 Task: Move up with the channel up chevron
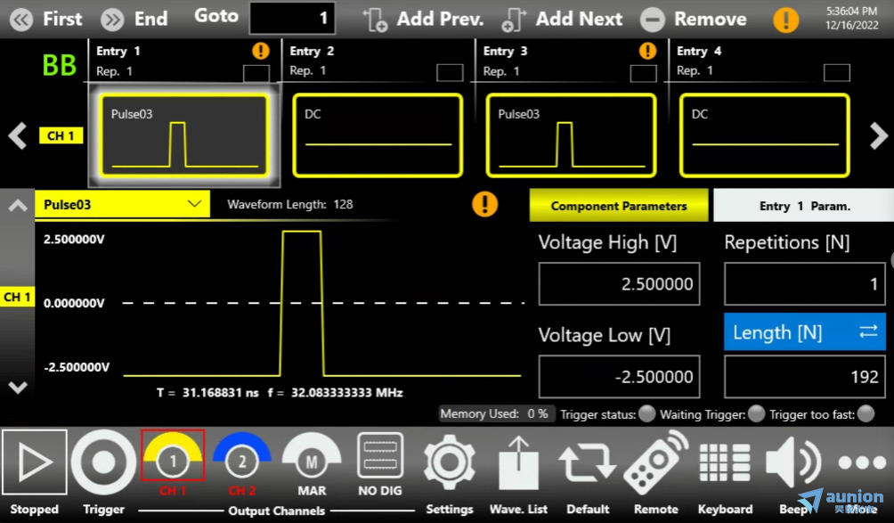(18, 206)
